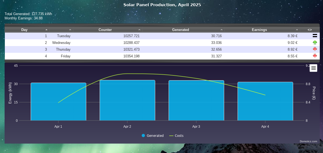Click the Wednesday cell in the table
Viewport: 323px width, 153px height.
[61, 43]
